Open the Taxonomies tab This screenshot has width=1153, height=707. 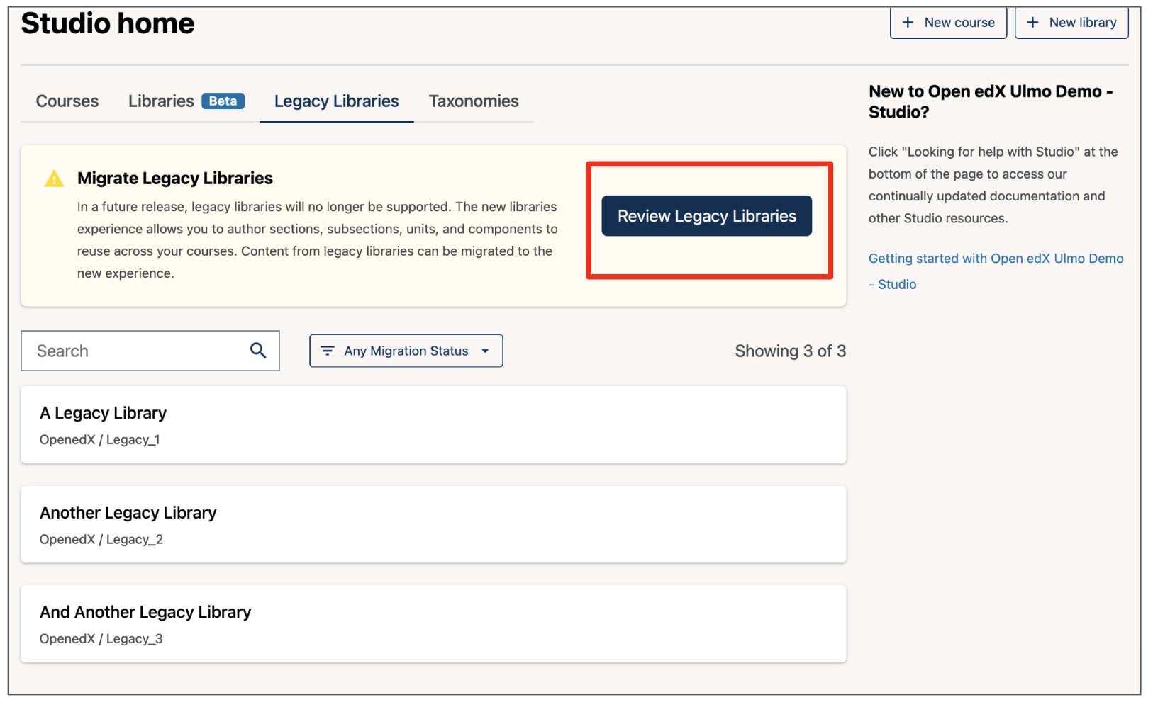tap(473, 101)
